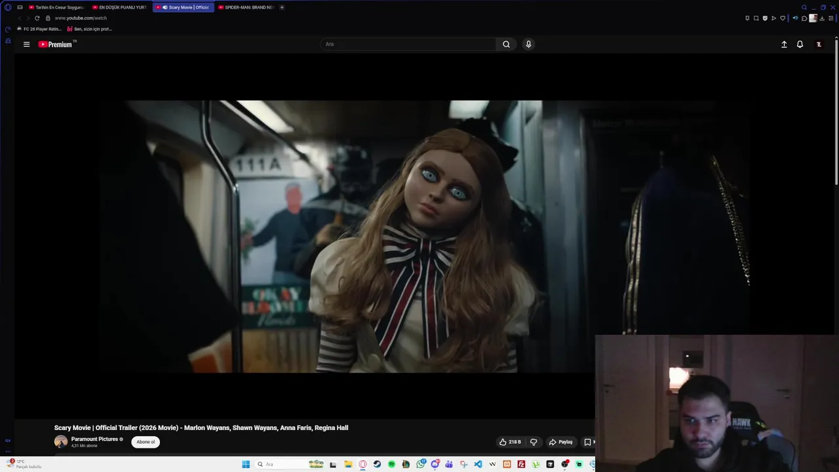Search tabs with magnifier in title bar
Viewport: 839px width, 472px height.
pos(804,7)
